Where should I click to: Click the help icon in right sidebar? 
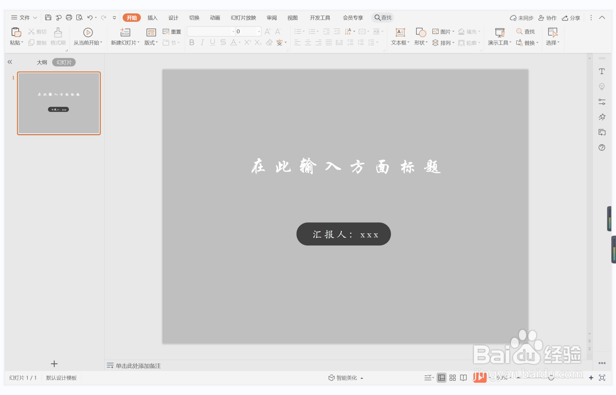(x=602, y=148)
